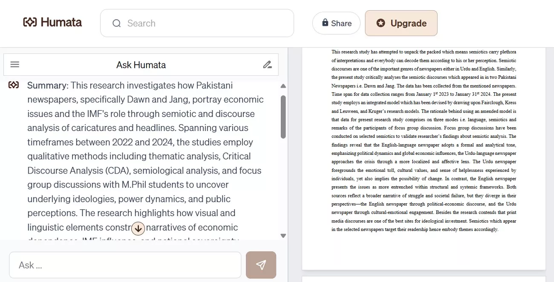The width and height of the screenshot is (554, 282).
Task: Click the Humata logo icon
Action: 30,22
